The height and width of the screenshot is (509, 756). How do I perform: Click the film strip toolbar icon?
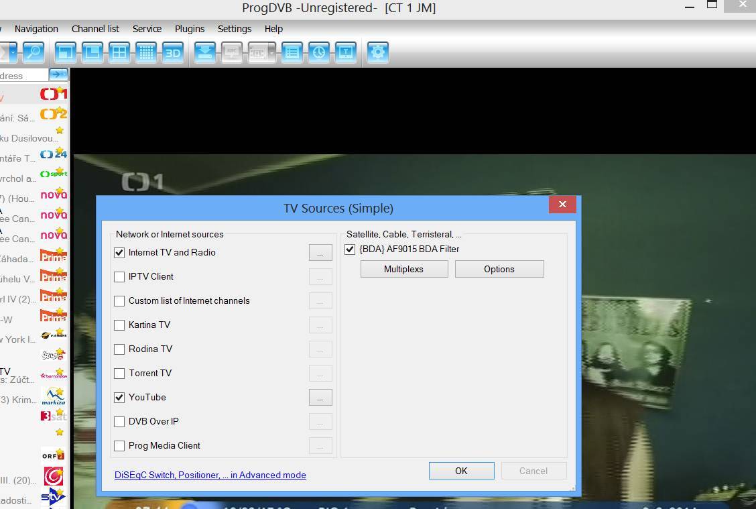point(258,52)
